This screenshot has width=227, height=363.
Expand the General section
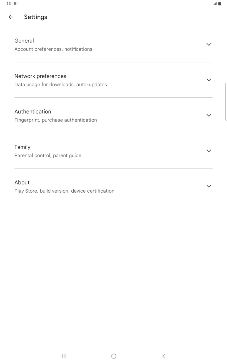209,44
